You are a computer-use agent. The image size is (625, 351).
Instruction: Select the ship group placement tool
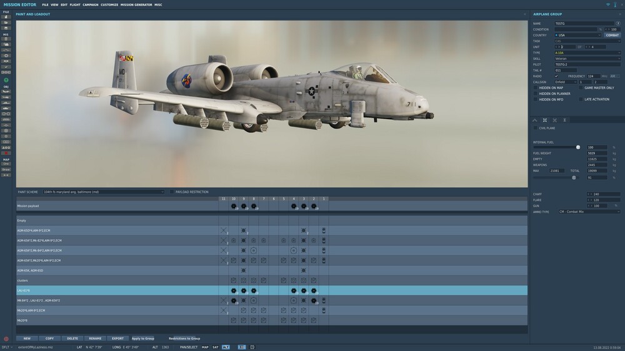point(6,102)
